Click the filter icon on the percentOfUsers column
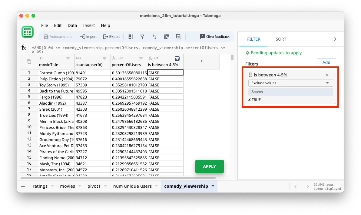Image resolution: width=361 pixels, height=215 pixels. click(141, 58)
